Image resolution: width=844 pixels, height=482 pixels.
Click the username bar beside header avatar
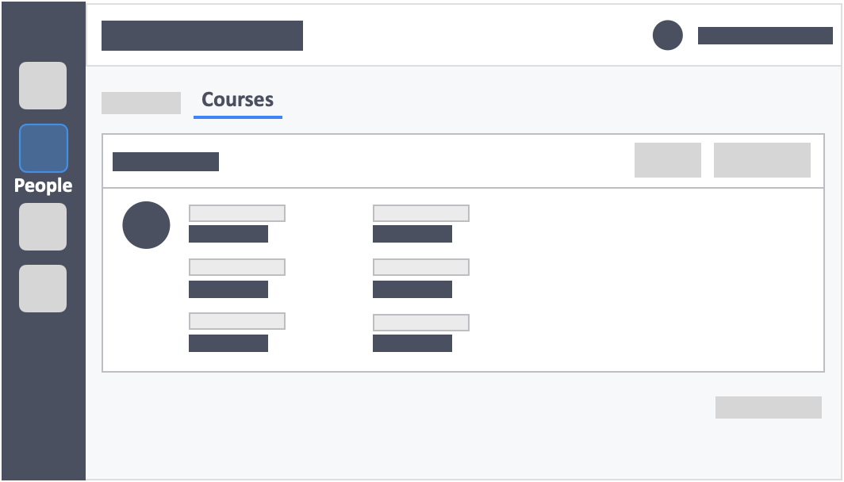pyautogui.click(x=765, y=36)
